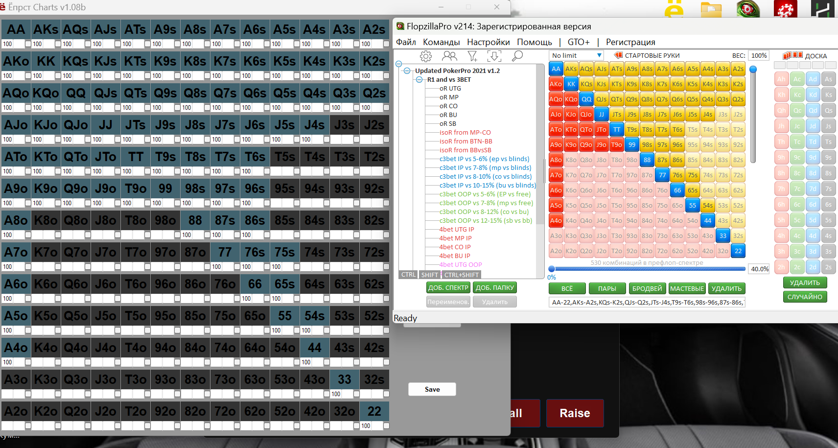Viewport: 838px width, 448px height.
Task: Click the AKo hand cell in Flopzilla matrix
Action: [556, 84]
